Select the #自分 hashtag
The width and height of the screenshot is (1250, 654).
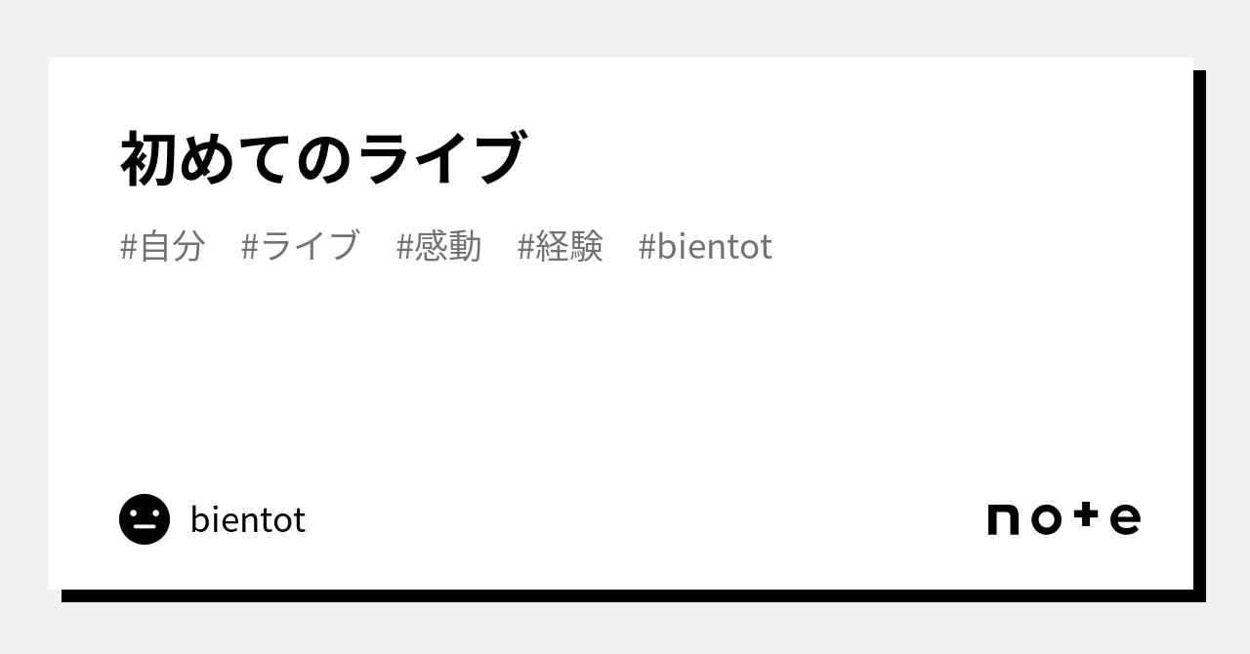tap(162, 247)
